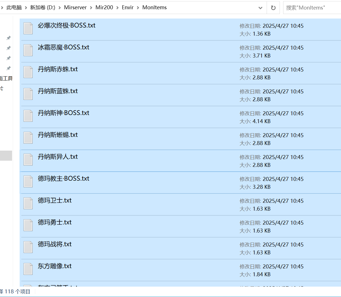The height and width of the screenshot is (297, 341).
Task: Expand the chevron after Mir200 in the path
Action: 117,8
